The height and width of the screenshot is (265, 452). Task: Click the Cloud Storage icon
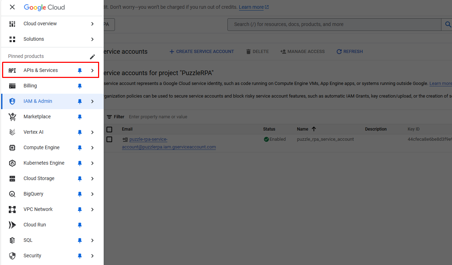click(x=12, y=179)
